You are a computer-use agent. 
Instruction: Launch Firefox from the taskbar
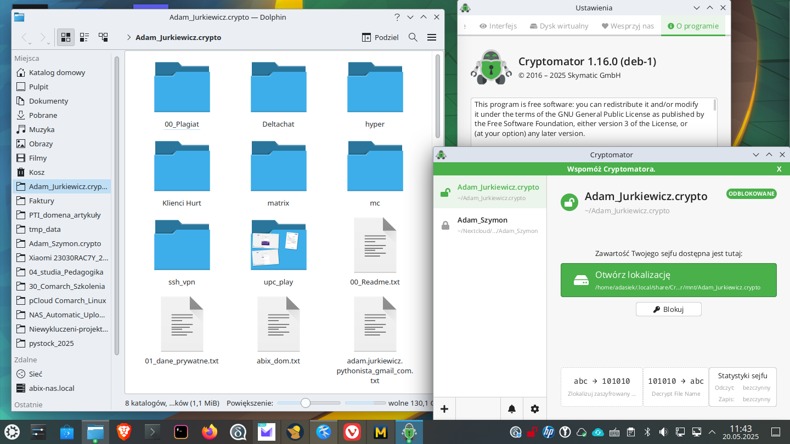click(210, 432)
